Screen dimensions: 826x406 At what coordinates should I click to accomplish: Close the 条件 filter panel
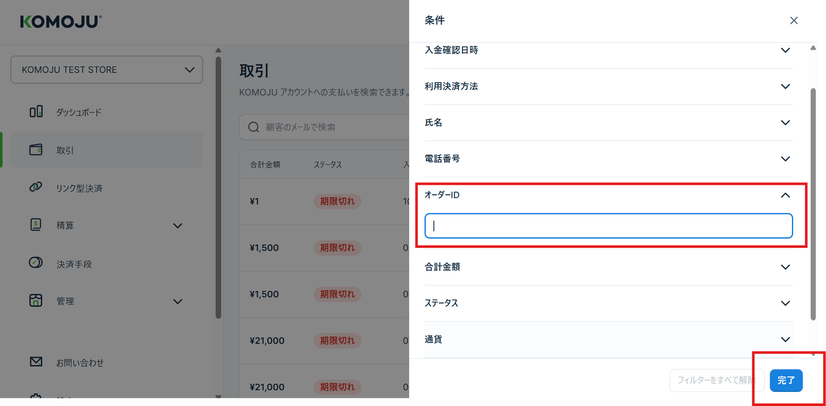click(x=794, y=20)
